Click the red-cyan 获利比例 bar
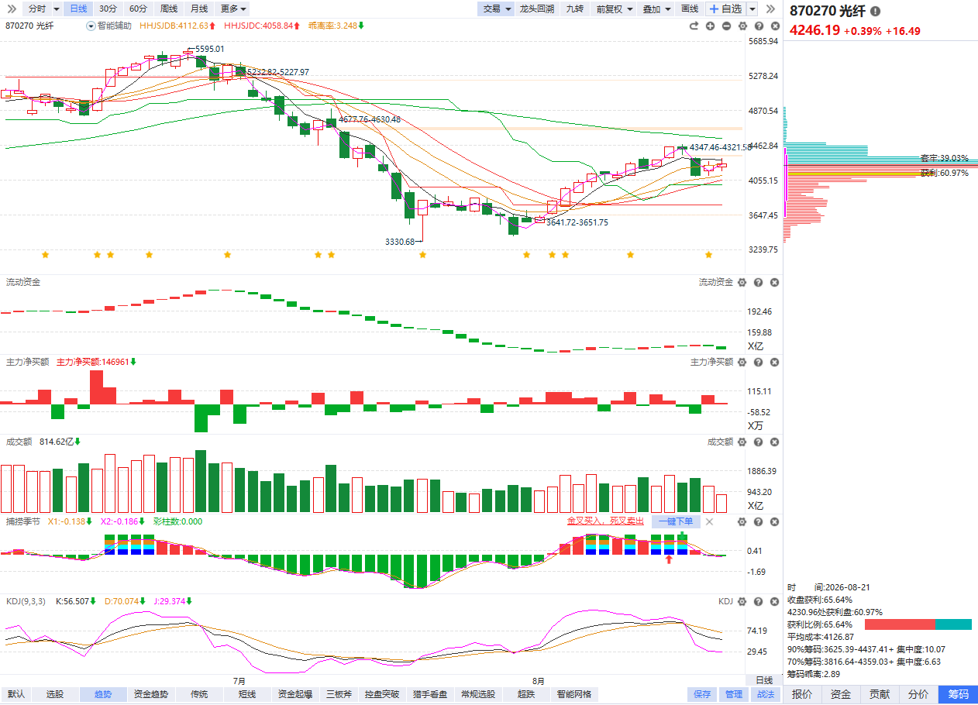This screenshot has height=705, width=978. (918, 624)
